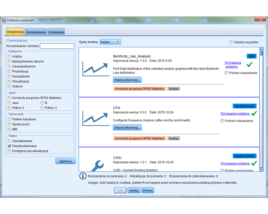Open Wymagania wstępne link for CFA
268x214 pixels.
(x=235, y=113)
